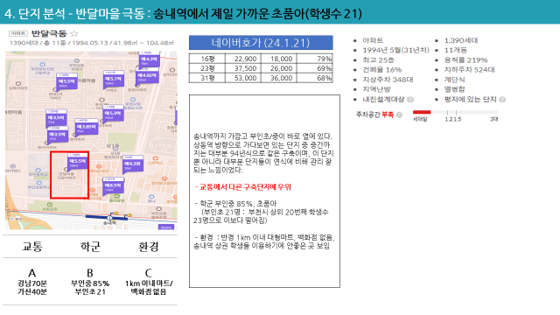
Task: Select the 매3.85억 price marker on map
Action: click(x=87, y=127)
